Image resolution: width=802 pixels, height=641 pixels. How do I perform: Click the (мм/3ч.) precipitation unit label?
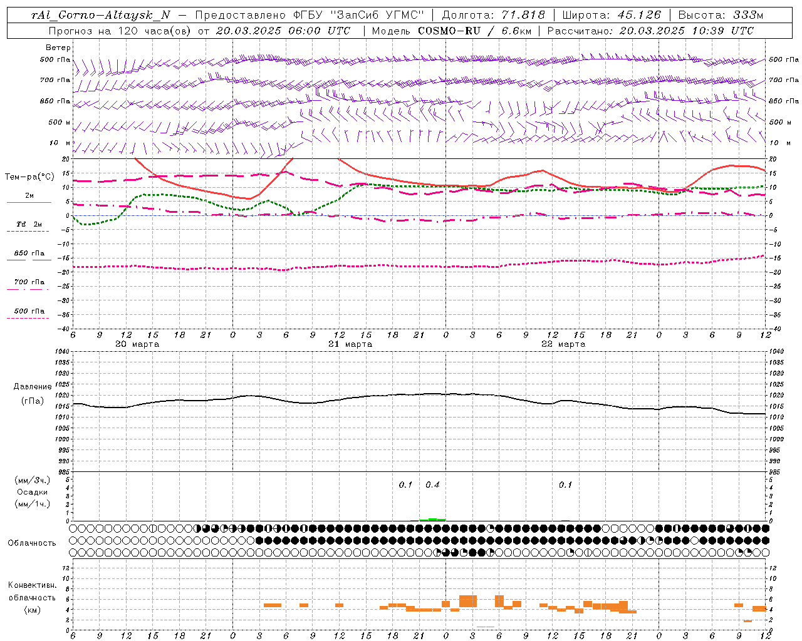[33, 480]
